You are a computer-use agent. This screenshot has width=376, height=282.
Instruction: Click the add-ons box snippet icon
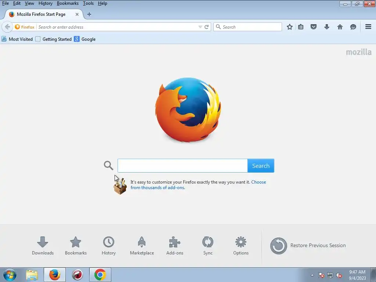point(120,186)
